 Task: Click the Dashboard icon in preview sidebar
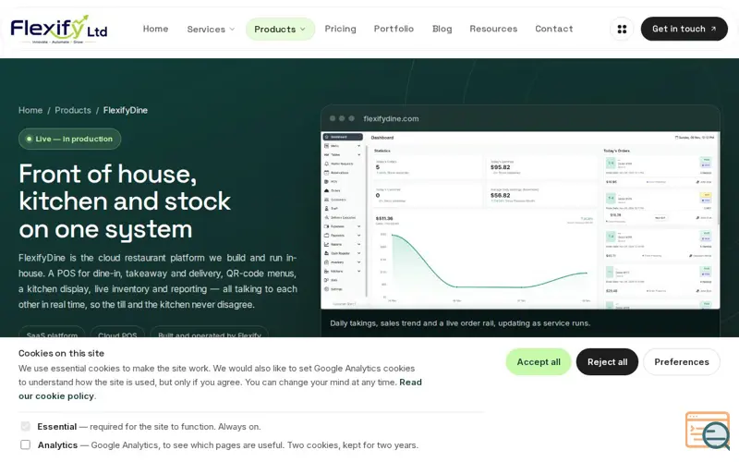click(x=327, y=137)
